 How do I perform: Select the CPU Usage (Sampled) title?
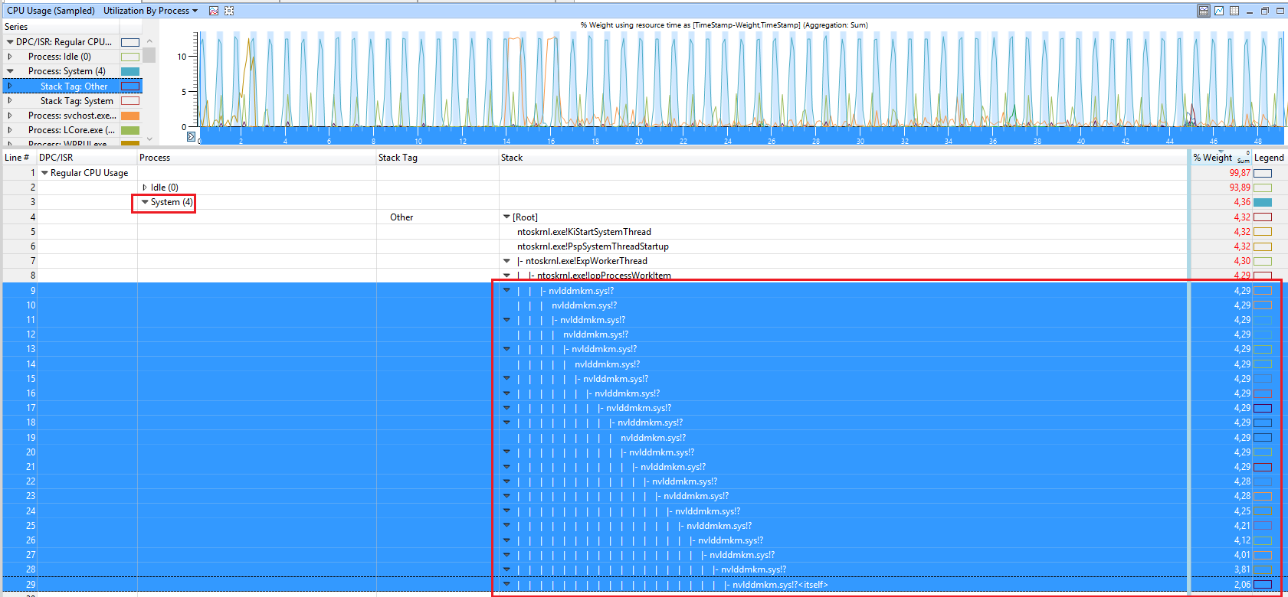[x=51, y=11]
